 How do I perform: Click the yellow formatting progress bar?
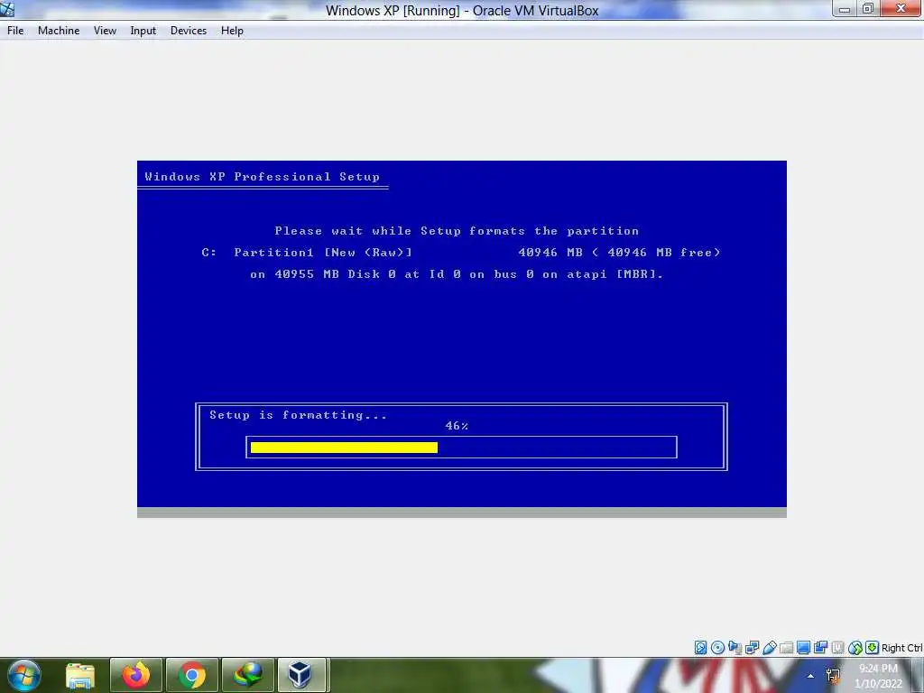click(x=344, y=448)
